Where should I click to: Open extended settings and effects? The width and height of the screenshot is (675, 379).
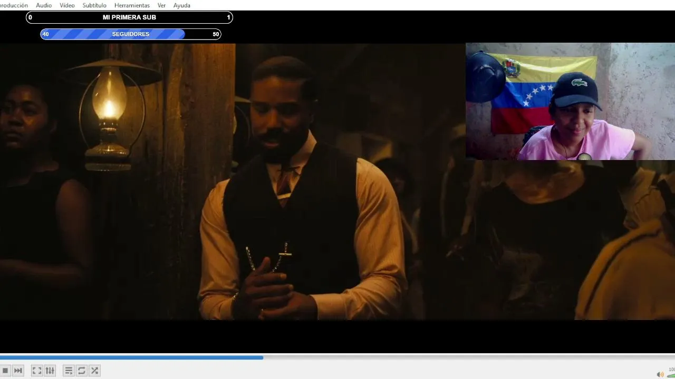click(x=50, y=371)
